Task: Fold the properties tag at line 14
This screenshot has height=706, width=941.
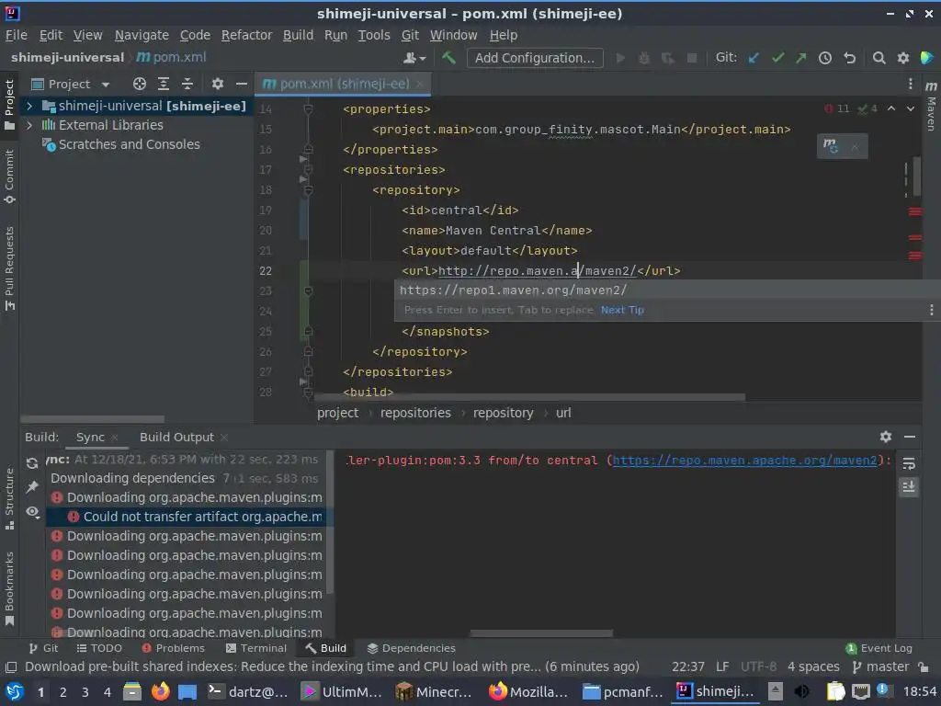Action: click(308, 109)
